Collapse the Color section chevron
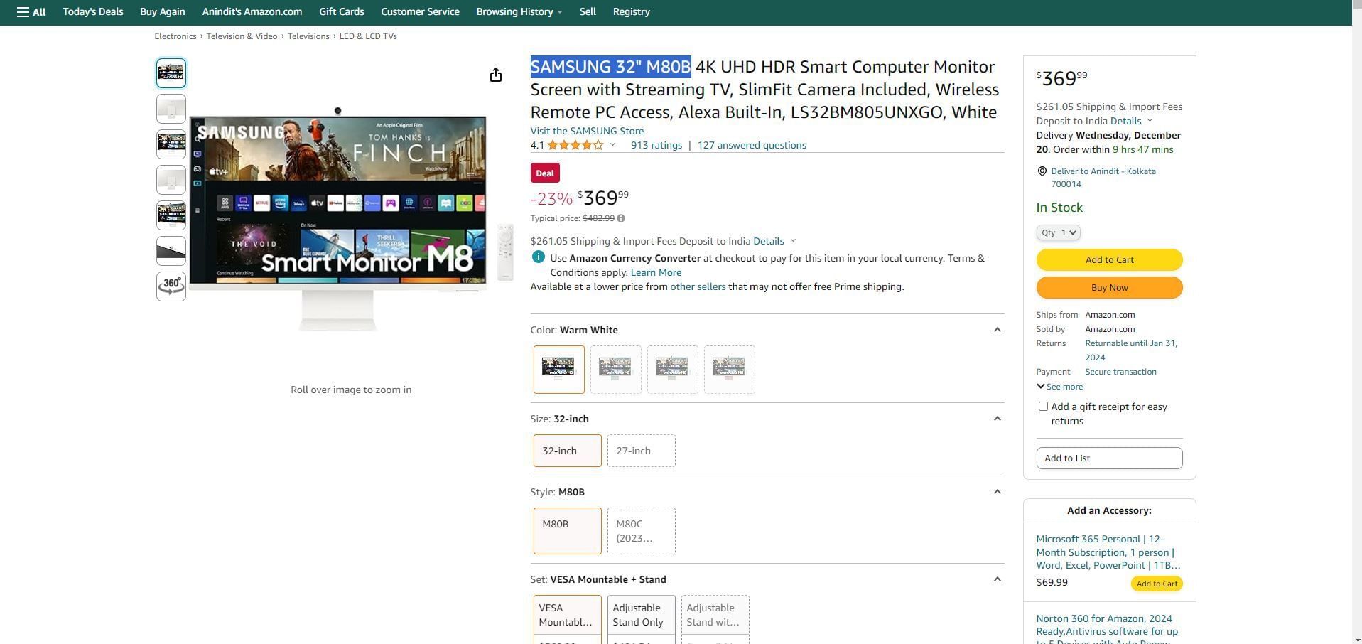The width and height of the screenshot is (1362, 644). (x=997, y=330)
